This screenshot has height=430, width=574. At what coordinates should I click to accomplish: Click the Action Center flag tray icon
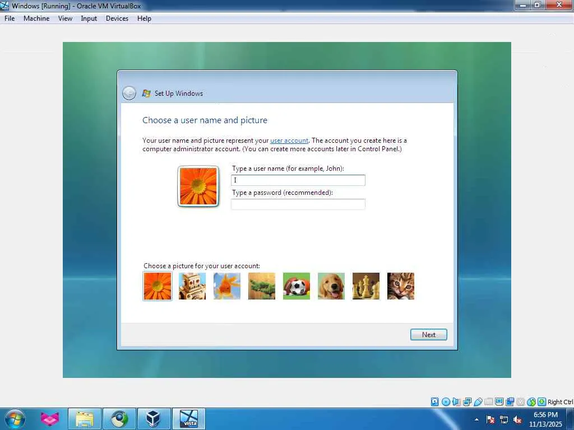(490, 419)
